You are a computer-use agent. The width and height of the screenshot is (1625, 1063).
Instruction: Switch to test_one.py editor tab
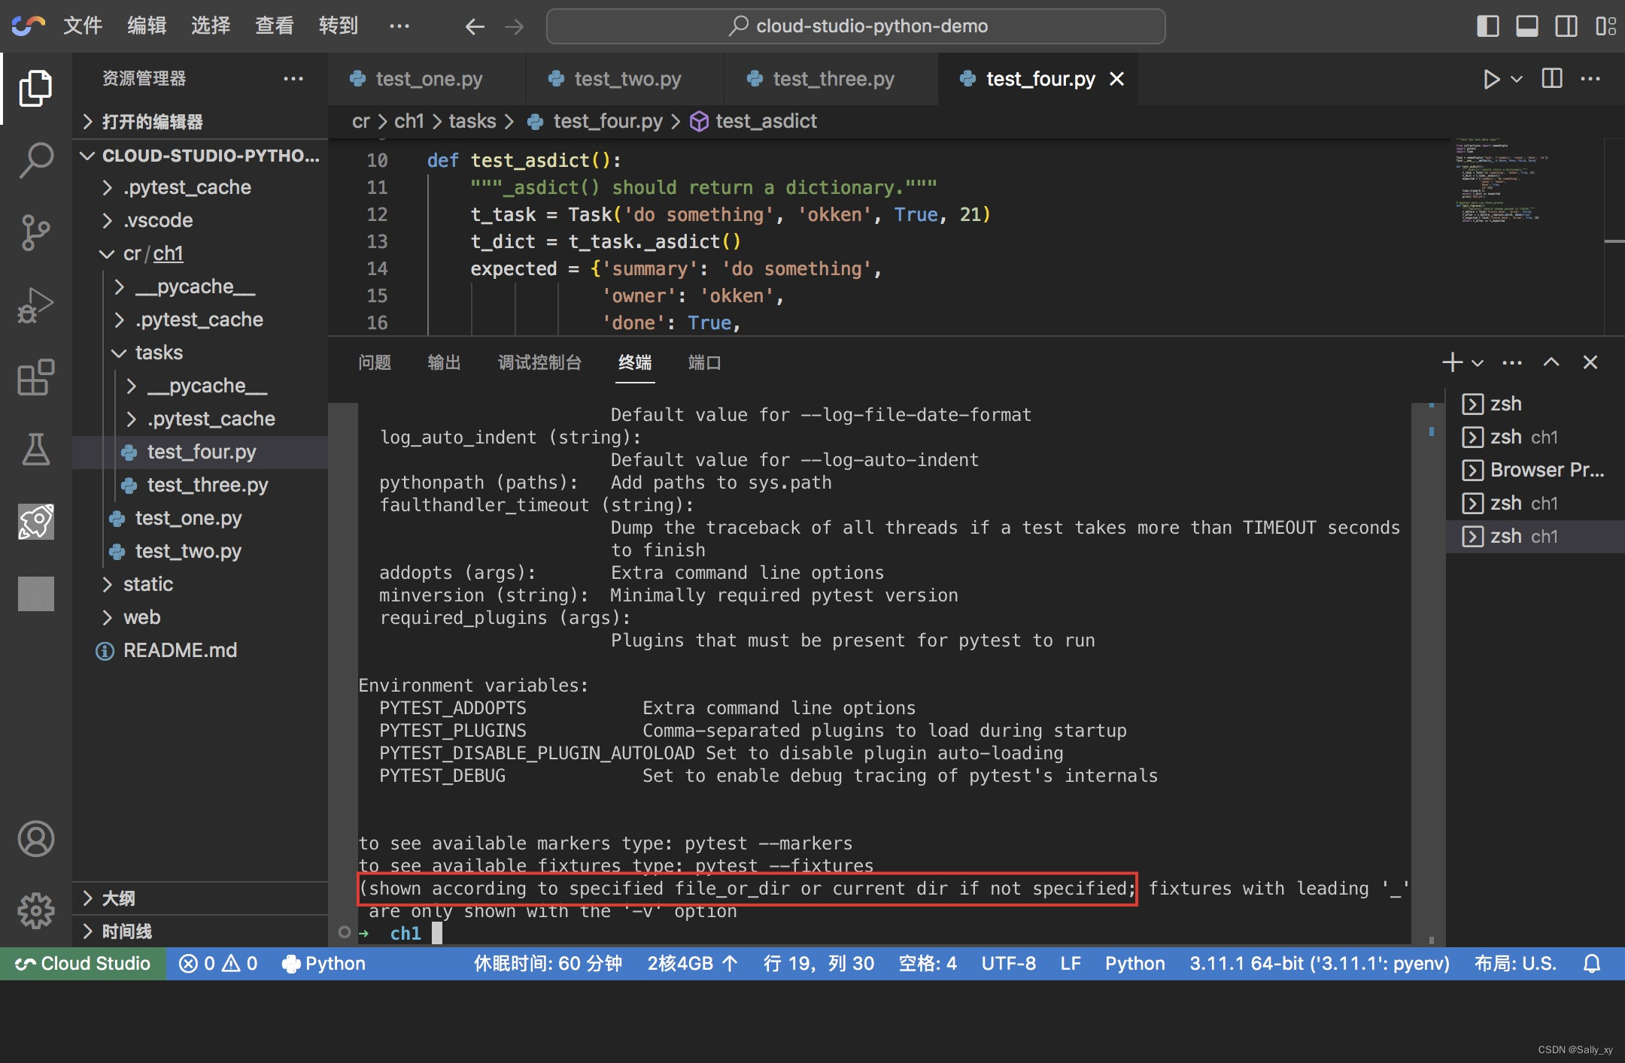coord(427,78)
